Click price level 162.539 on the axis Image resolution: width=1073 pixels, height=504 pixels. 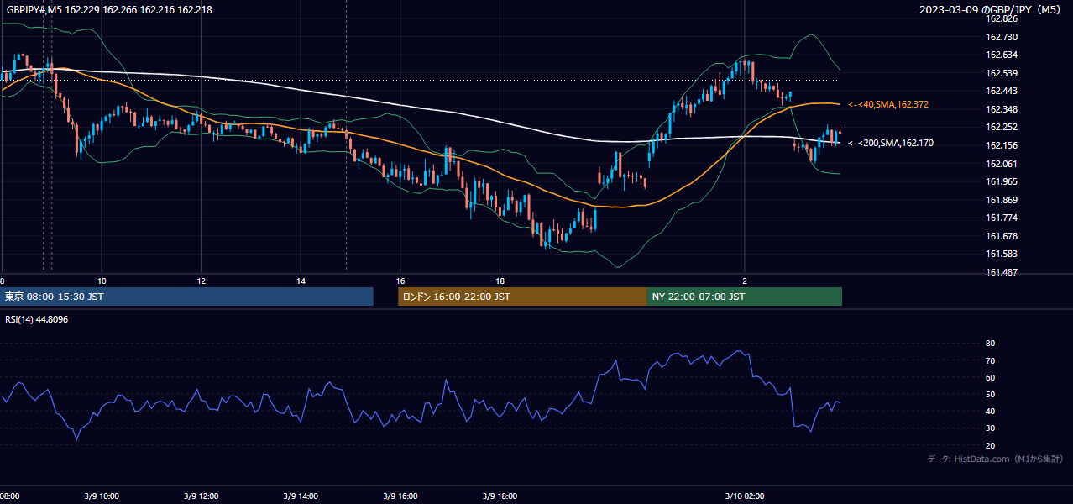[x=1001, y=73]
